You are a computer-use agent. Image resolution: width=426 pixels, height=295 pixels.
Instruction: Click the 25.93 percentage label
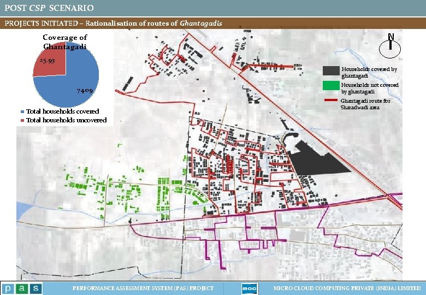47,60
